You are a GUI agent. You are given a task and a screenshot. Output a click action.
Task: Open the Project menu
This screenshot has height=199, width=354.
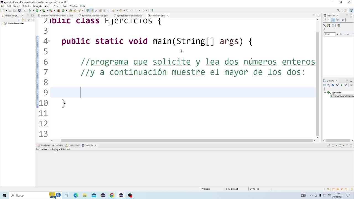57,6
